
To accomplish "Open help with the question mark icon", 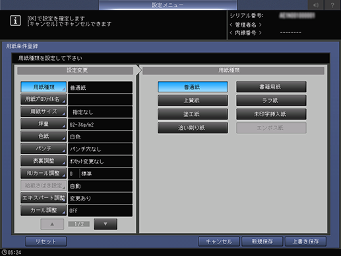I will click(332, 5).
